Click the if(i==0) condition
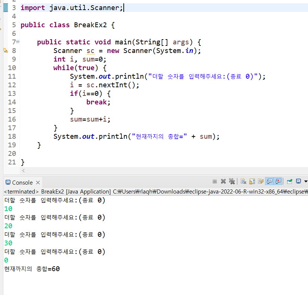 coord(86,94)
